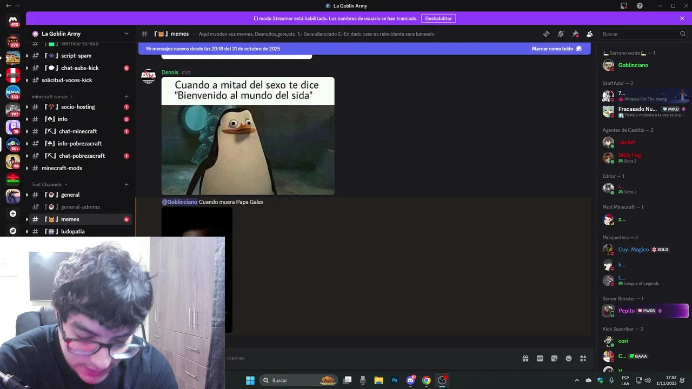Open the script-spam channel
692x389 pixels.
pyautogui.click(x=81, y=56)
